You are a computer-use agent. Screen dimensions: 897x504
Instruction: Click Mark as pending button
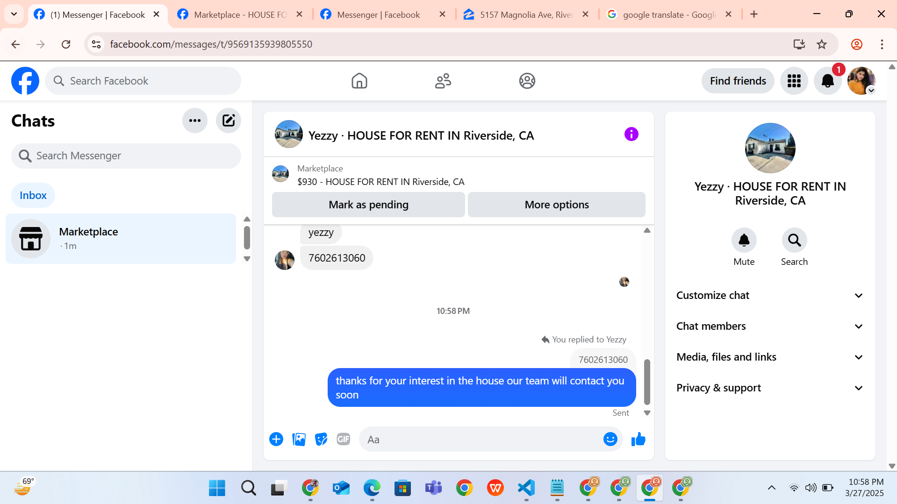point(368,205)
